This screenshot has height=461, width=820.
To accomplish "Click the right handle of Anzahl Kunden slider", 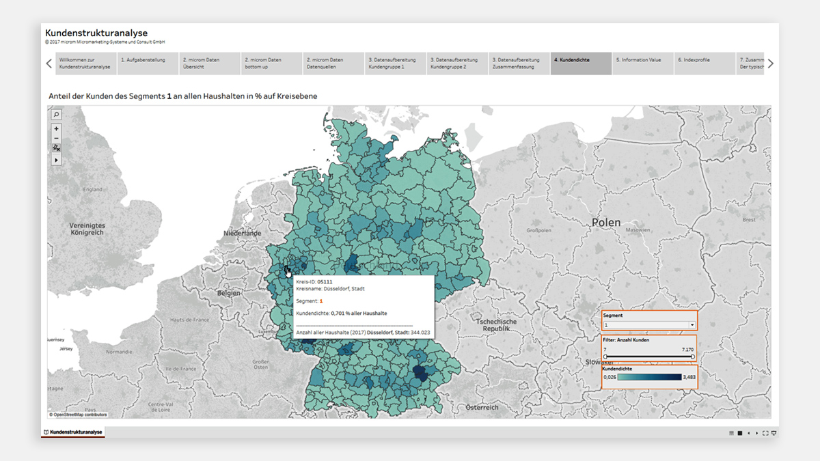I will [x=693, y=357].
